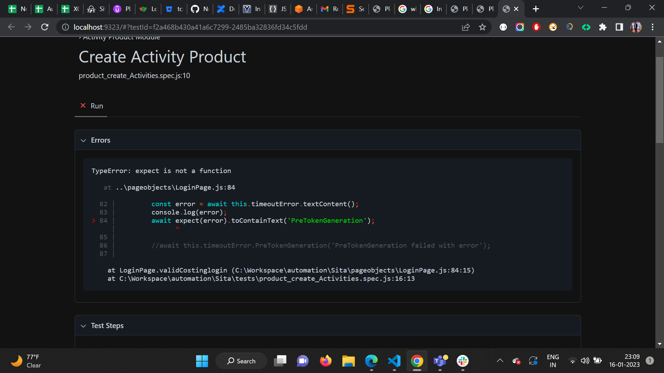Viewport: 664px width, 373px height.
Task: Open Chrome's three-dot menu
Action: click(653, 27)
